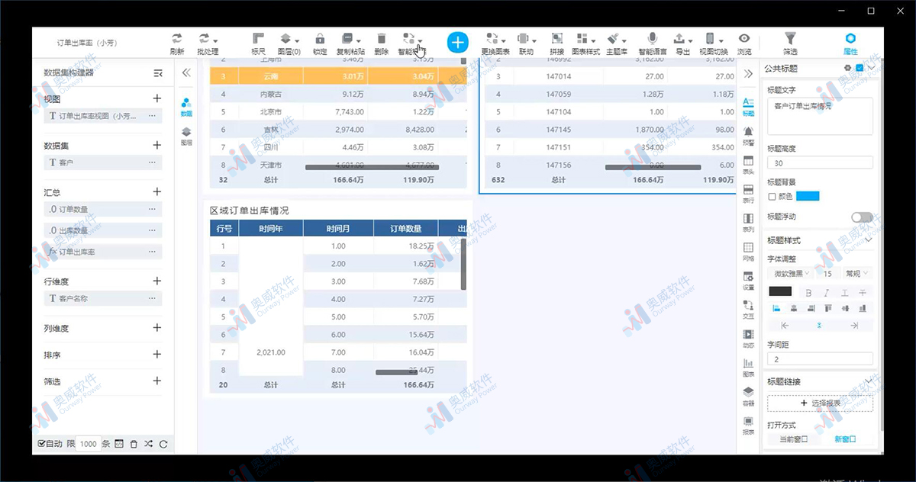Click the dark font color swatch
Screen dimensions: 916x482
[x=780, y=292]
